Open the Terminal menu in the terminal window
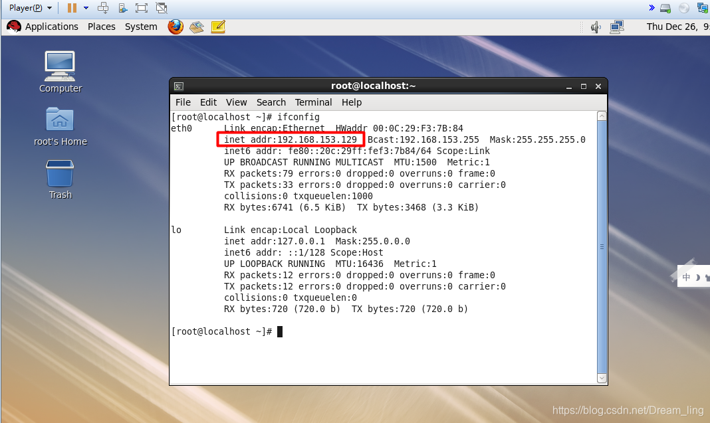 pos(313,102)
